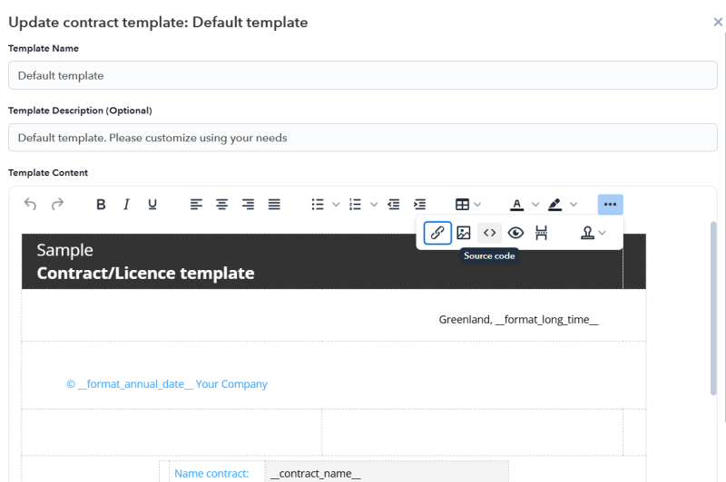Edit the Template Description field
Screen dimensions: 726x482
362,137
